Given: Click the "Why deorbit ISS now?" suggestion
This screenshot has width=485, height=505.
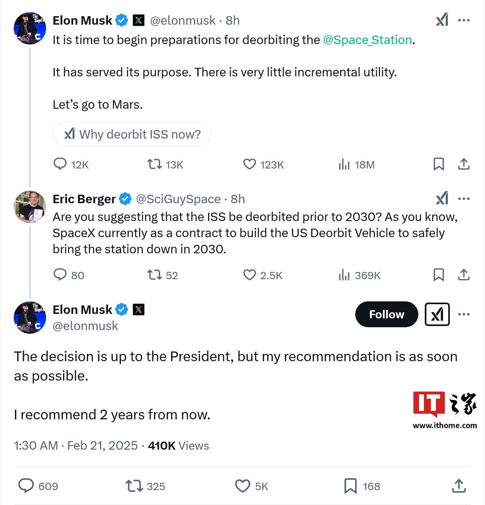Looking at the screenshot, I should [x=132, y=134].
